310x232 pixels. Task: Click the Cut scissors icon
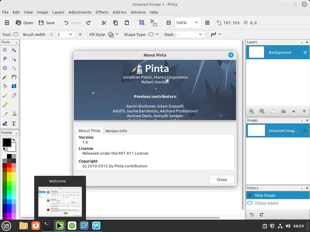click(104, 23)
